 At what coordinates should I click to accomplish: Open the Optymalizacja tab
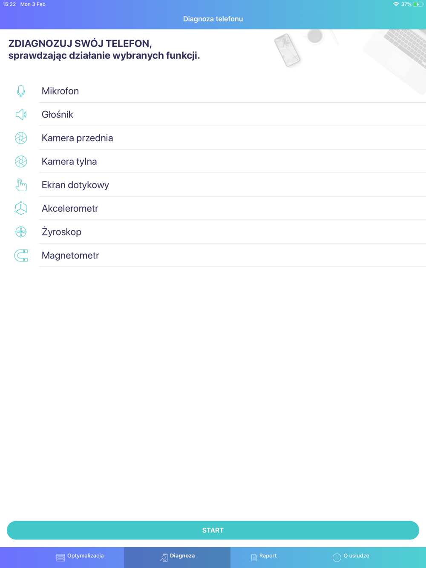pyautogui.click(x=80, y=557)
